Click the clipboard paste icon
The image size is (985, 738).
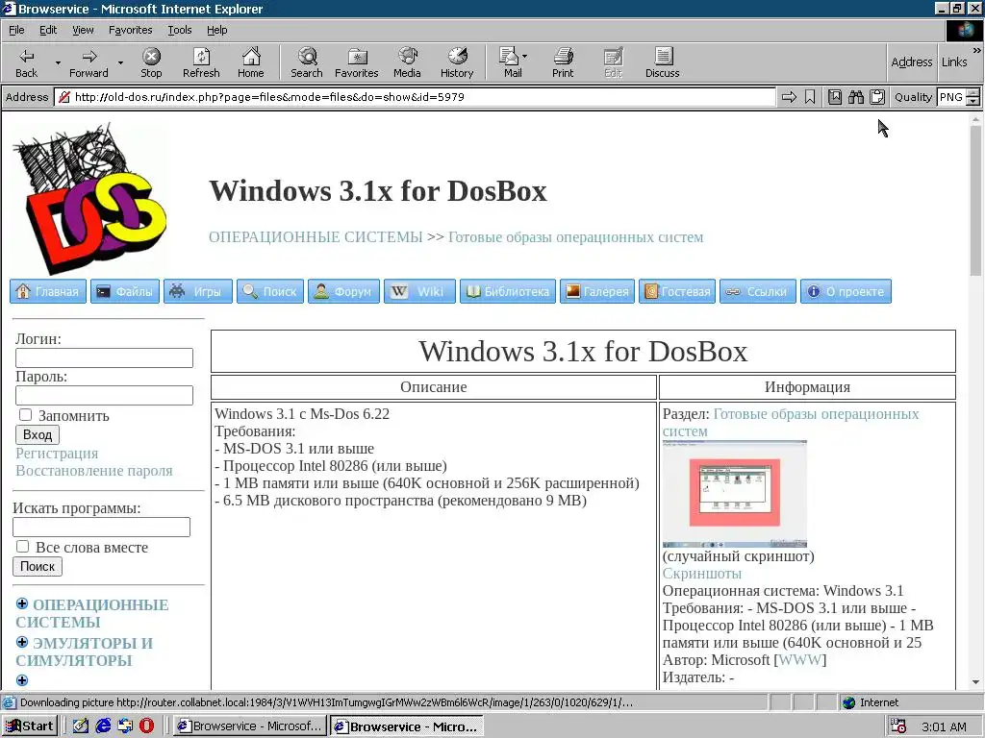[877, 97]
